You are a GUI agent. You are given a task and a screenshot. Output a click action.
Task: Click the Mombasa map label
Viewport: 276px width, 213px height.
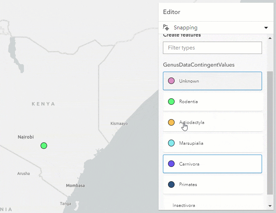75,186
